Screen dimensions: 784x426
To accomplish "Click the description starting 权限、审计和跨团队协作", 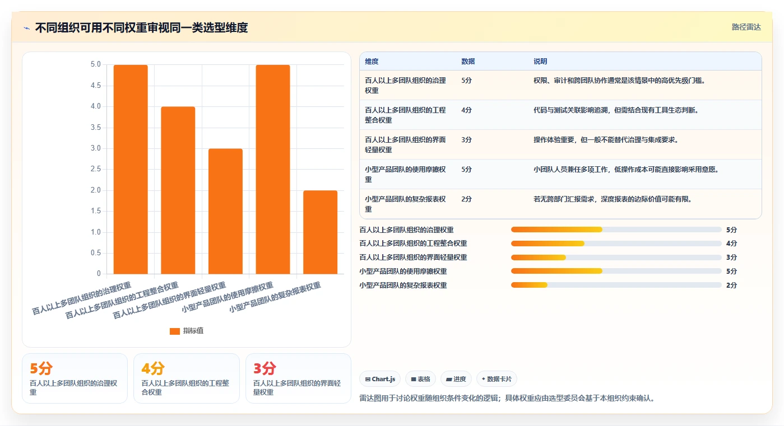I will tap(619, 81).
